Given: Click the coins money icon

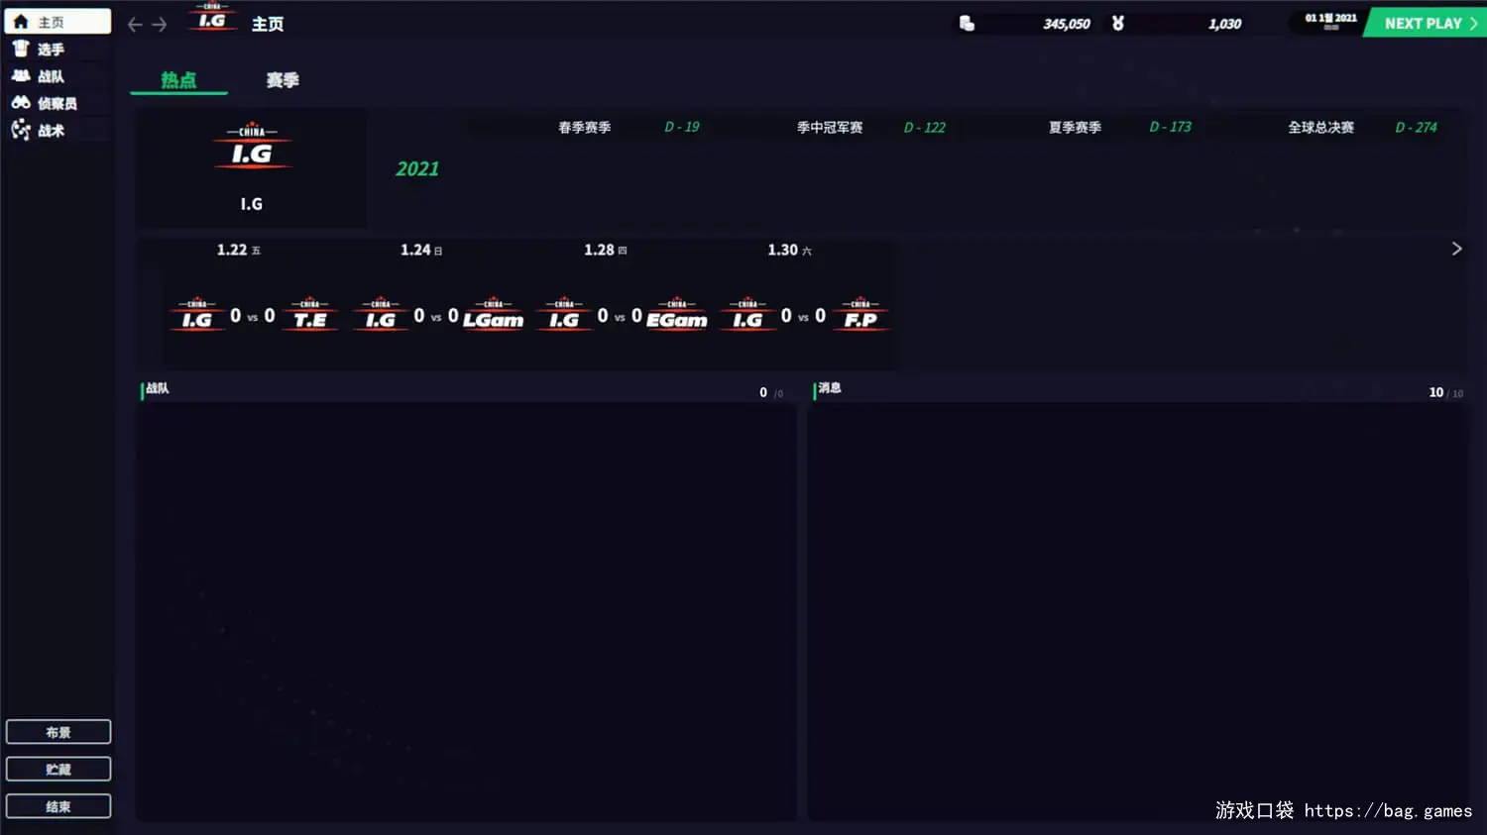Looking at the screenshot, I should pyautogui.click(x=967, y=23).
